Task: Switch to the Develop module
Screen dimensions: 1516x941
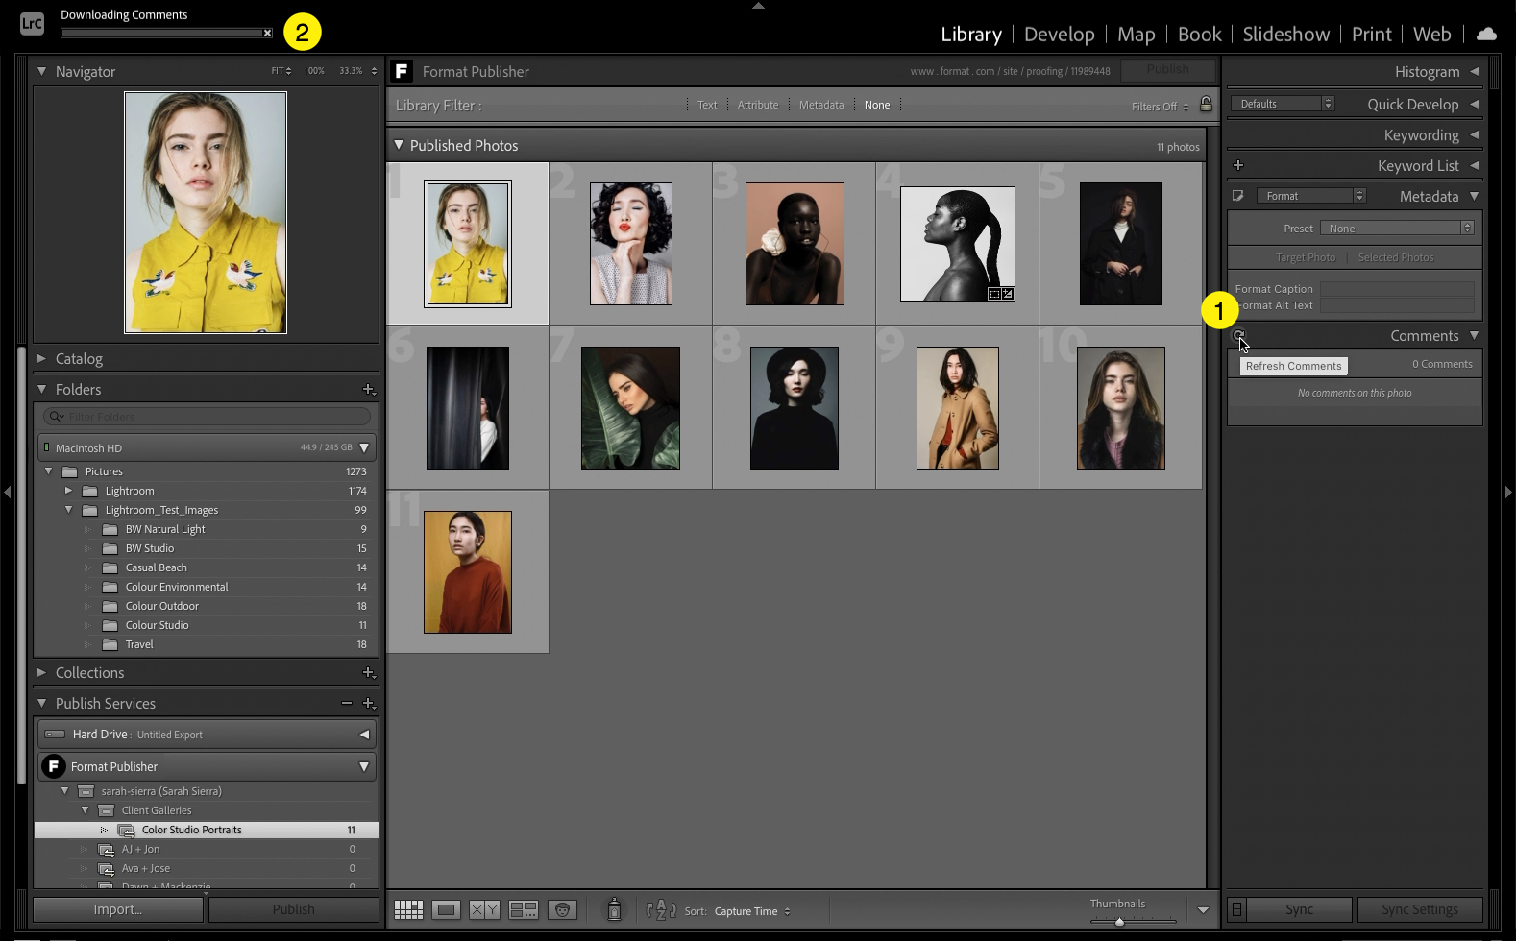Action: (x=1059, y=35)
